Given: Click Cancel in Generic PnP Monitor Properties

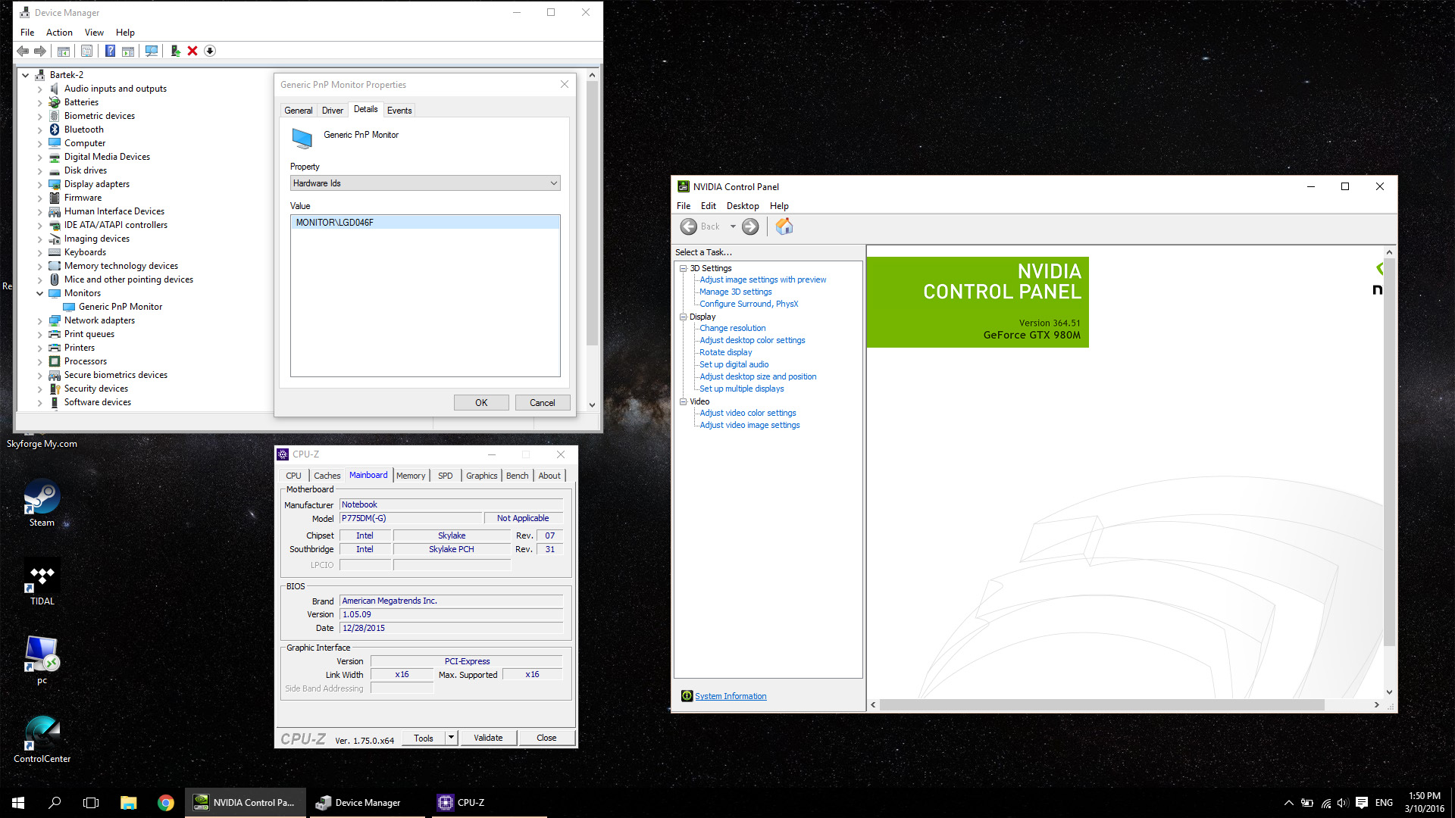Looking at the screenshot, I should pyautogui.click(x=543, y=403).
